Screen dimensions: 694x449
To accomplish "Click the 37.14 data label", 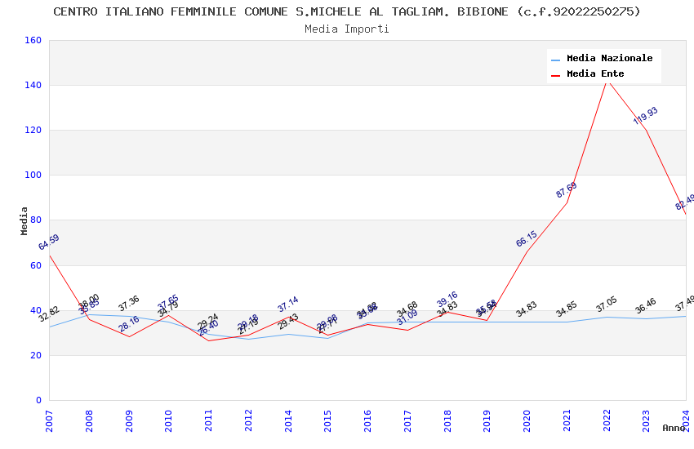I will point(288,304).
